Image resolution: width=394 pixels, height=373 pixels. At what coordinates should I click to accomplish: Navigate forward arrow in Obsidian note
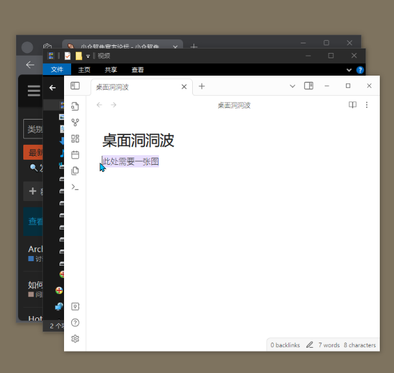point(114,105)
